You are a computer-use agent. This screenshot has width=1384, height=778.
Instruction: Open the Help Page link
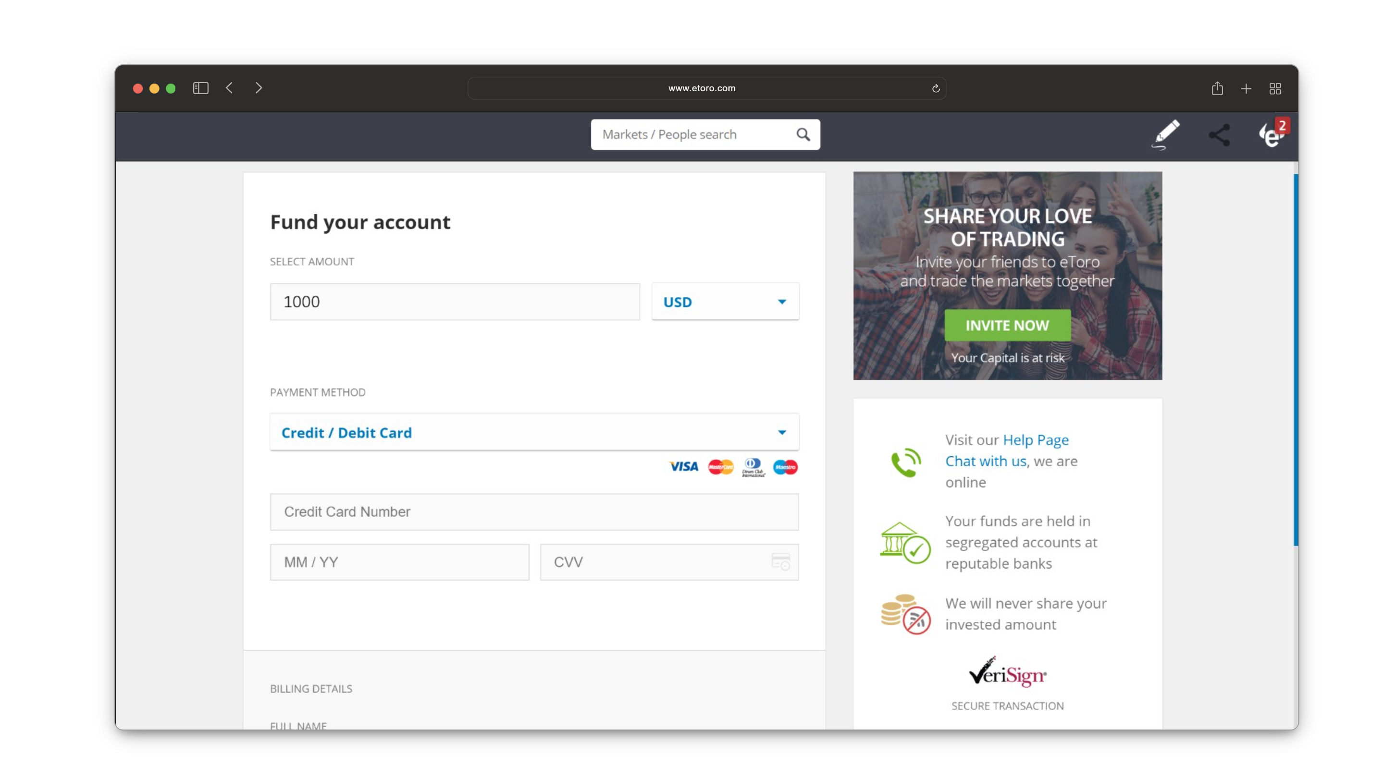(x=1035, y=440)
